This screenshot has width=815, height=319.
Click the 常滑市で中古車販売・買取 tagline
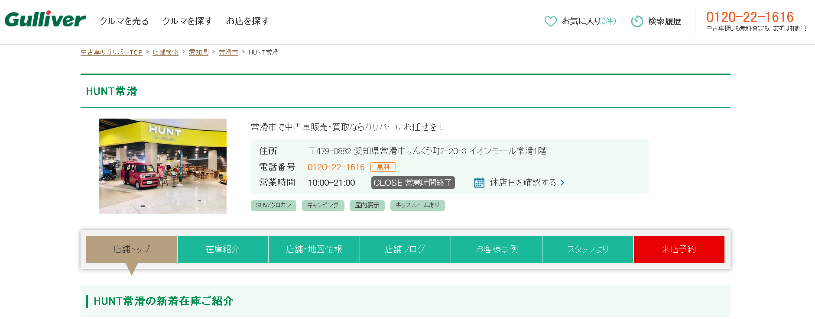pos(347,127)
